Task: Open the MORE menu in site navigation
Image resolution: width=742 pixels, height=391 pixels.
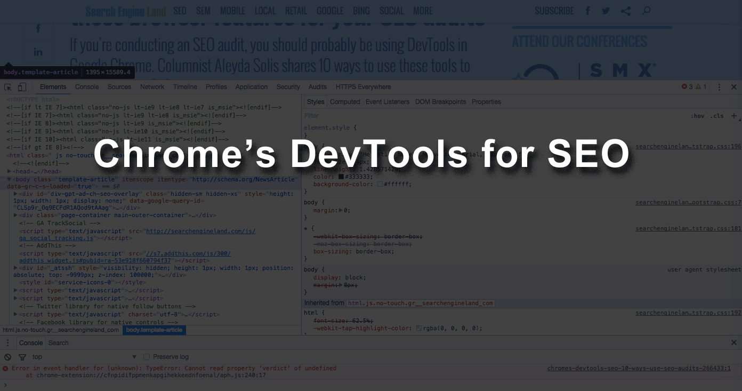Action: point(423,11)
